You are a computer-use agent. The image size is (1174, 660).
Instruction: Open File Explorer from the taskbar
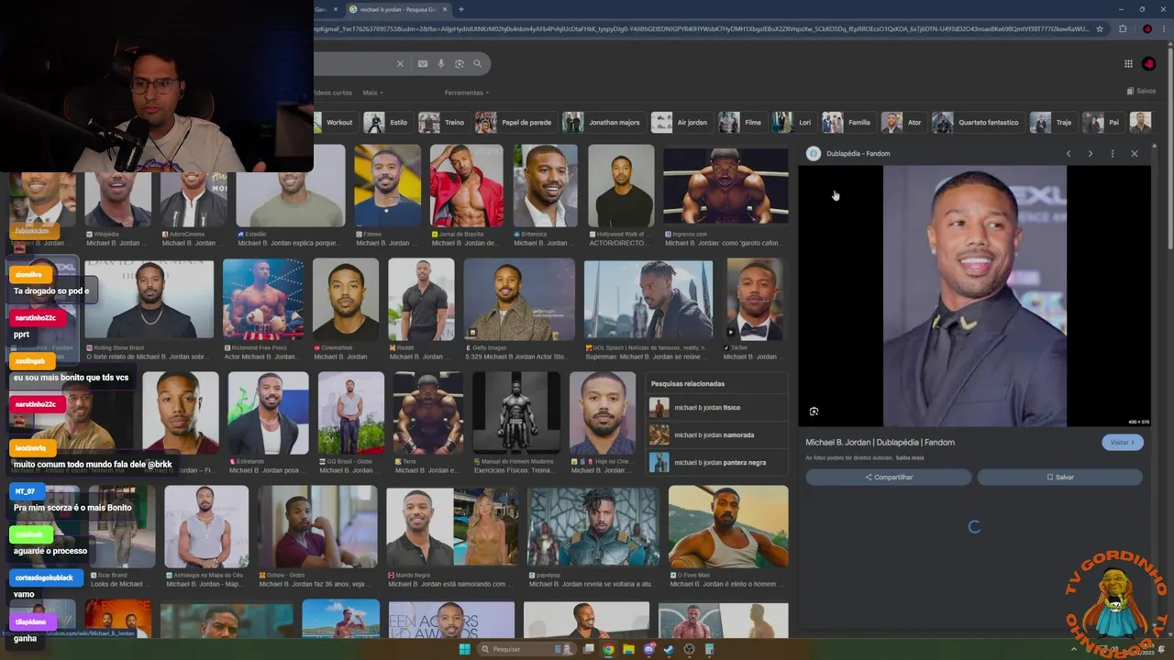[x=628, y=649]
